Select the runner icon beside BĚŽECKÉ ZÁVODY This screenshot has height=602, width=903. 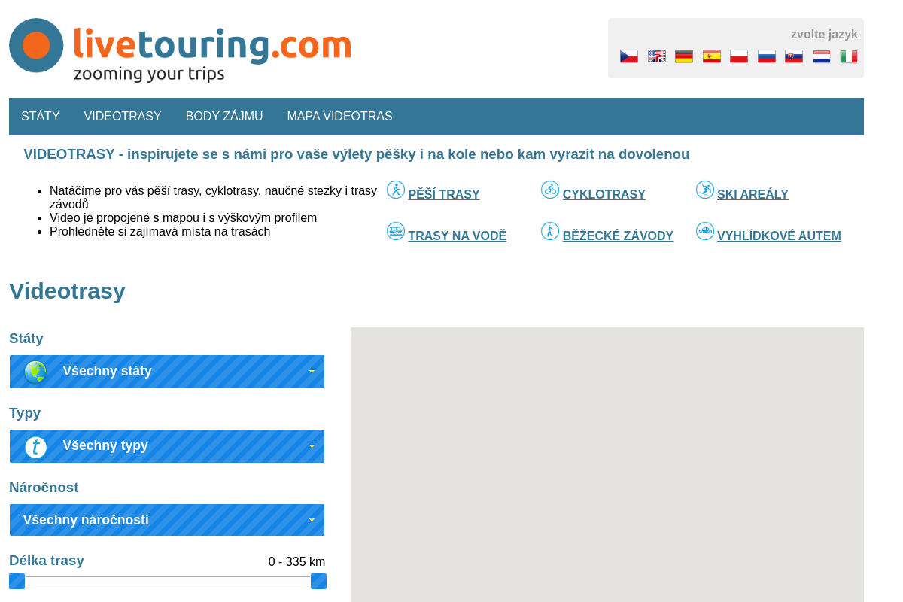550,231
